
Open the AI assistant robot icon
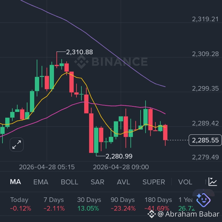[x=203, y=199]
